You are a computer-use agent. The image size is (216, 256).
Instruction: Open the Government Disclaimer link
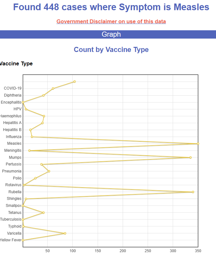pyautogui.click(x=111, y=21)
